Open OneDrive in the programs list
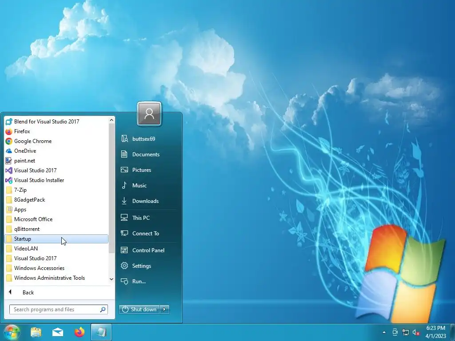Screen dimensions: 455x341 56,151
